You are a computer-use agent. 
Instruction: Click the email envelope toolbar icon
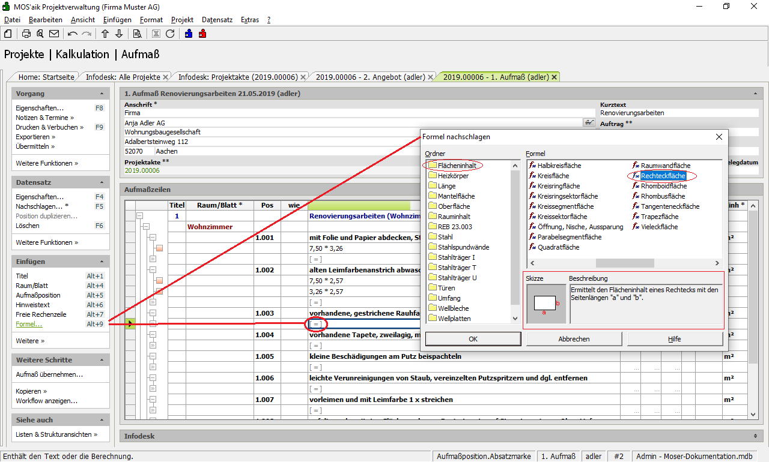tap(54, 34)
